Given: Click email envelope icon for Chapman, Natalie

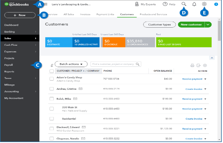Looking at the screenshot, I should tap(84, 139).
